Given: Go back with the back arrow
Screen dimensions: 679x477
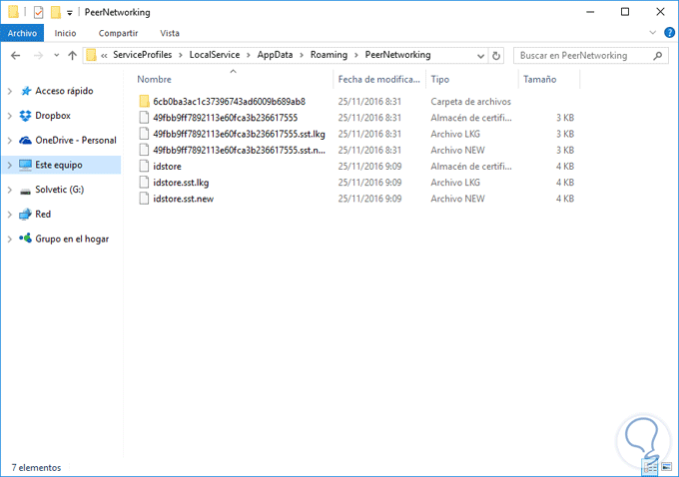Looking at the screenshot, I should click(x=16, y=56).
